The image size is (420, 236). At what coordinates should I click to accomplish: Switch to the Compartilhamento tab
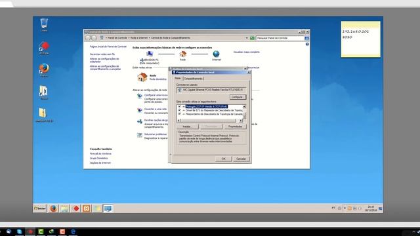193,79
